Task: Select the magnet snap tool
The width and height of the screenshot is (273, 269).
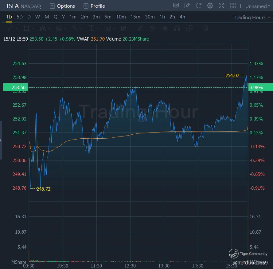Action: pyautogui.click(x=177, y=29)
